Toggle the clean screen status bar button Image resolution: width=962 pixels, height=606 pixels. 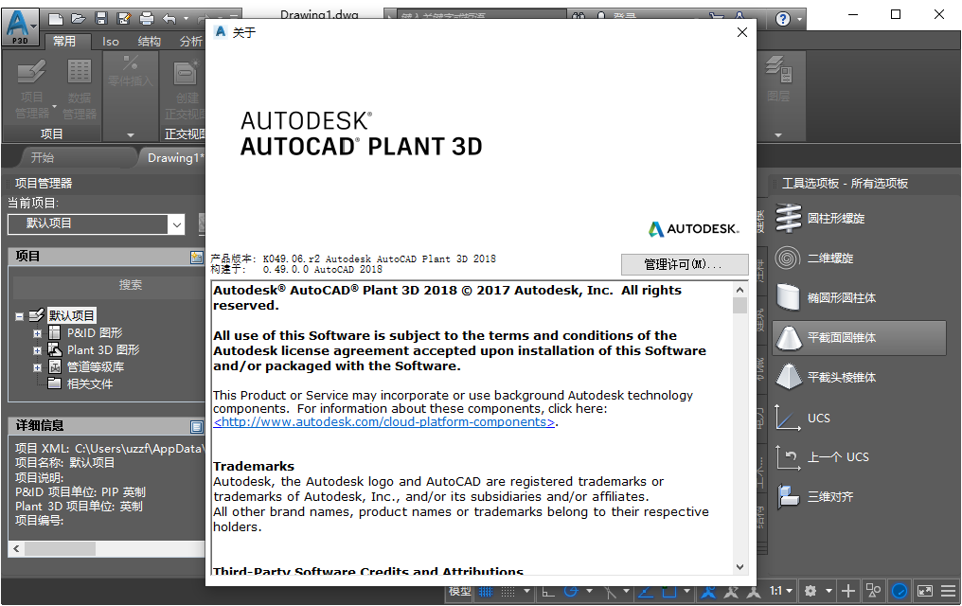click(924, 591)
